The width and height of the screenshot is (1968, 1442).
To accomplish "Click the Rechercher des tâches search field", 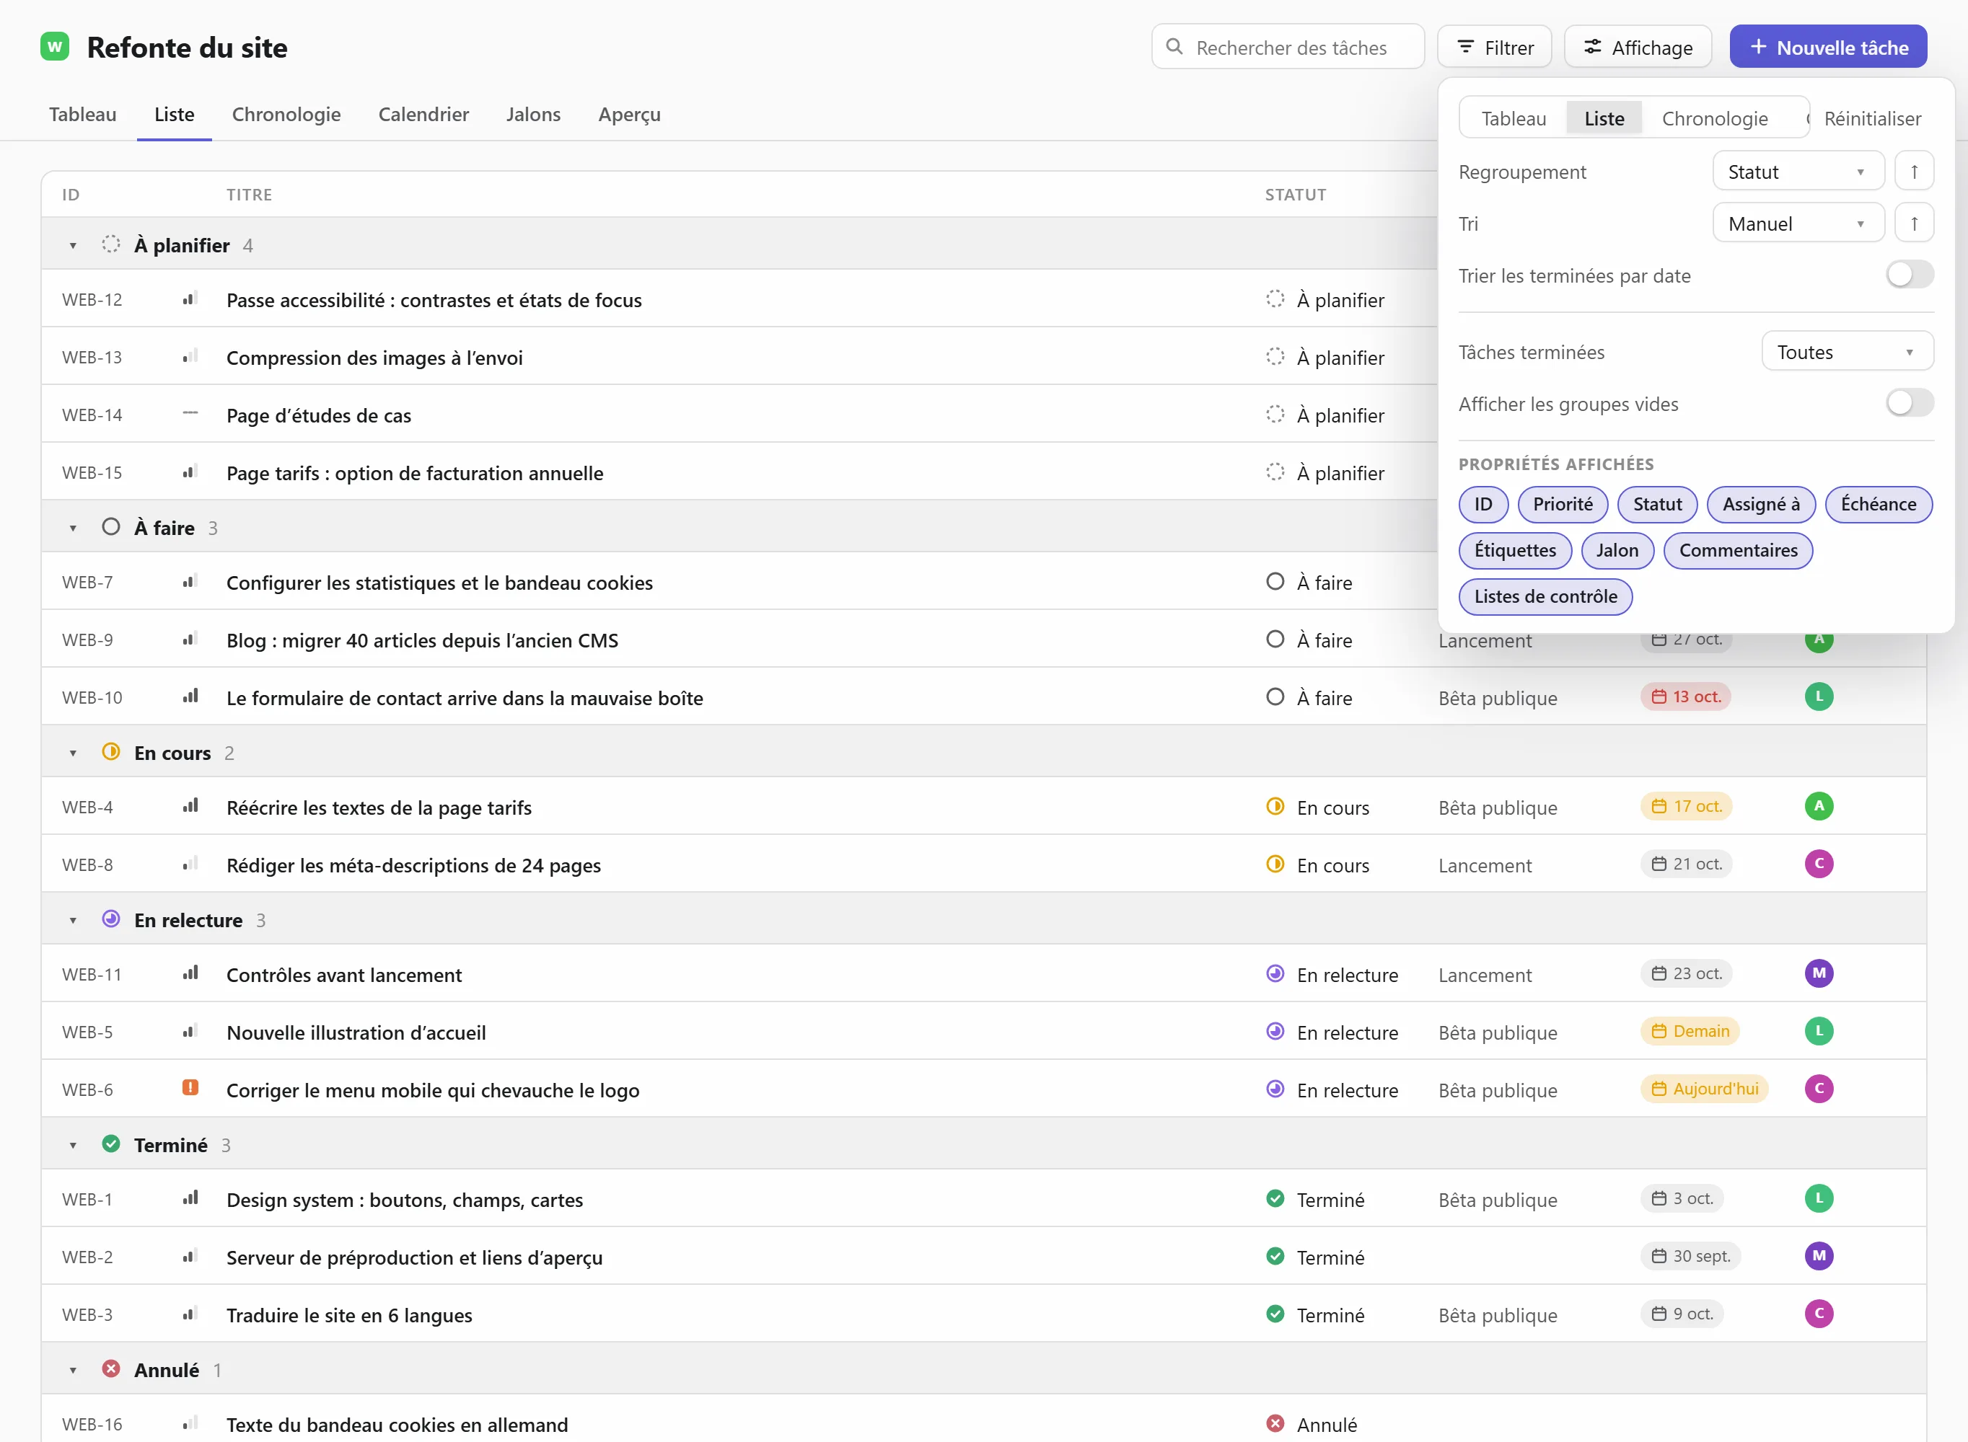I will tap(1287, 47).
